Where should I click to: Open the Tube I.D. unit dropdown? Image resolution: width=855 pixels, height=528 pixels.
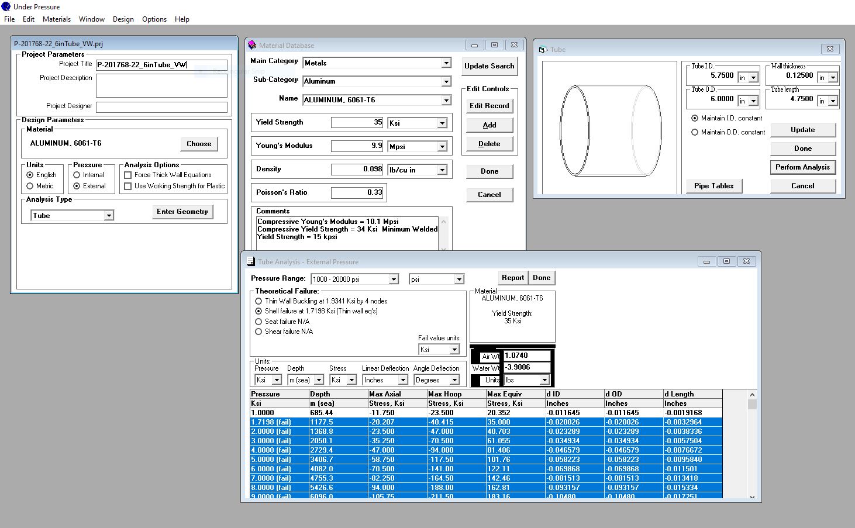[x=753, y=78]
